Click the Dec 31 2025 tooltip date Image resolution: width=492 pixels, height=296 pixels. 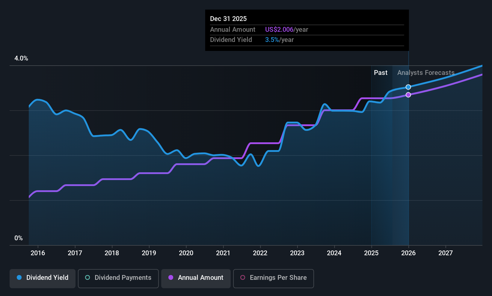pos(228,19)
